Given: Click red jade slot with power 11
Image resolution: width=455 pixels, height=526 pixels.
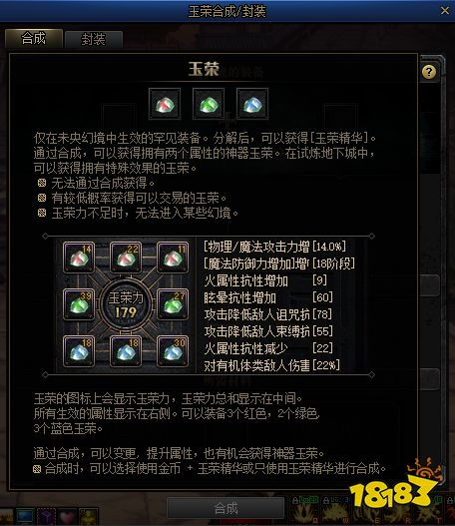Looking at the screenshot, I should [173, 258].
